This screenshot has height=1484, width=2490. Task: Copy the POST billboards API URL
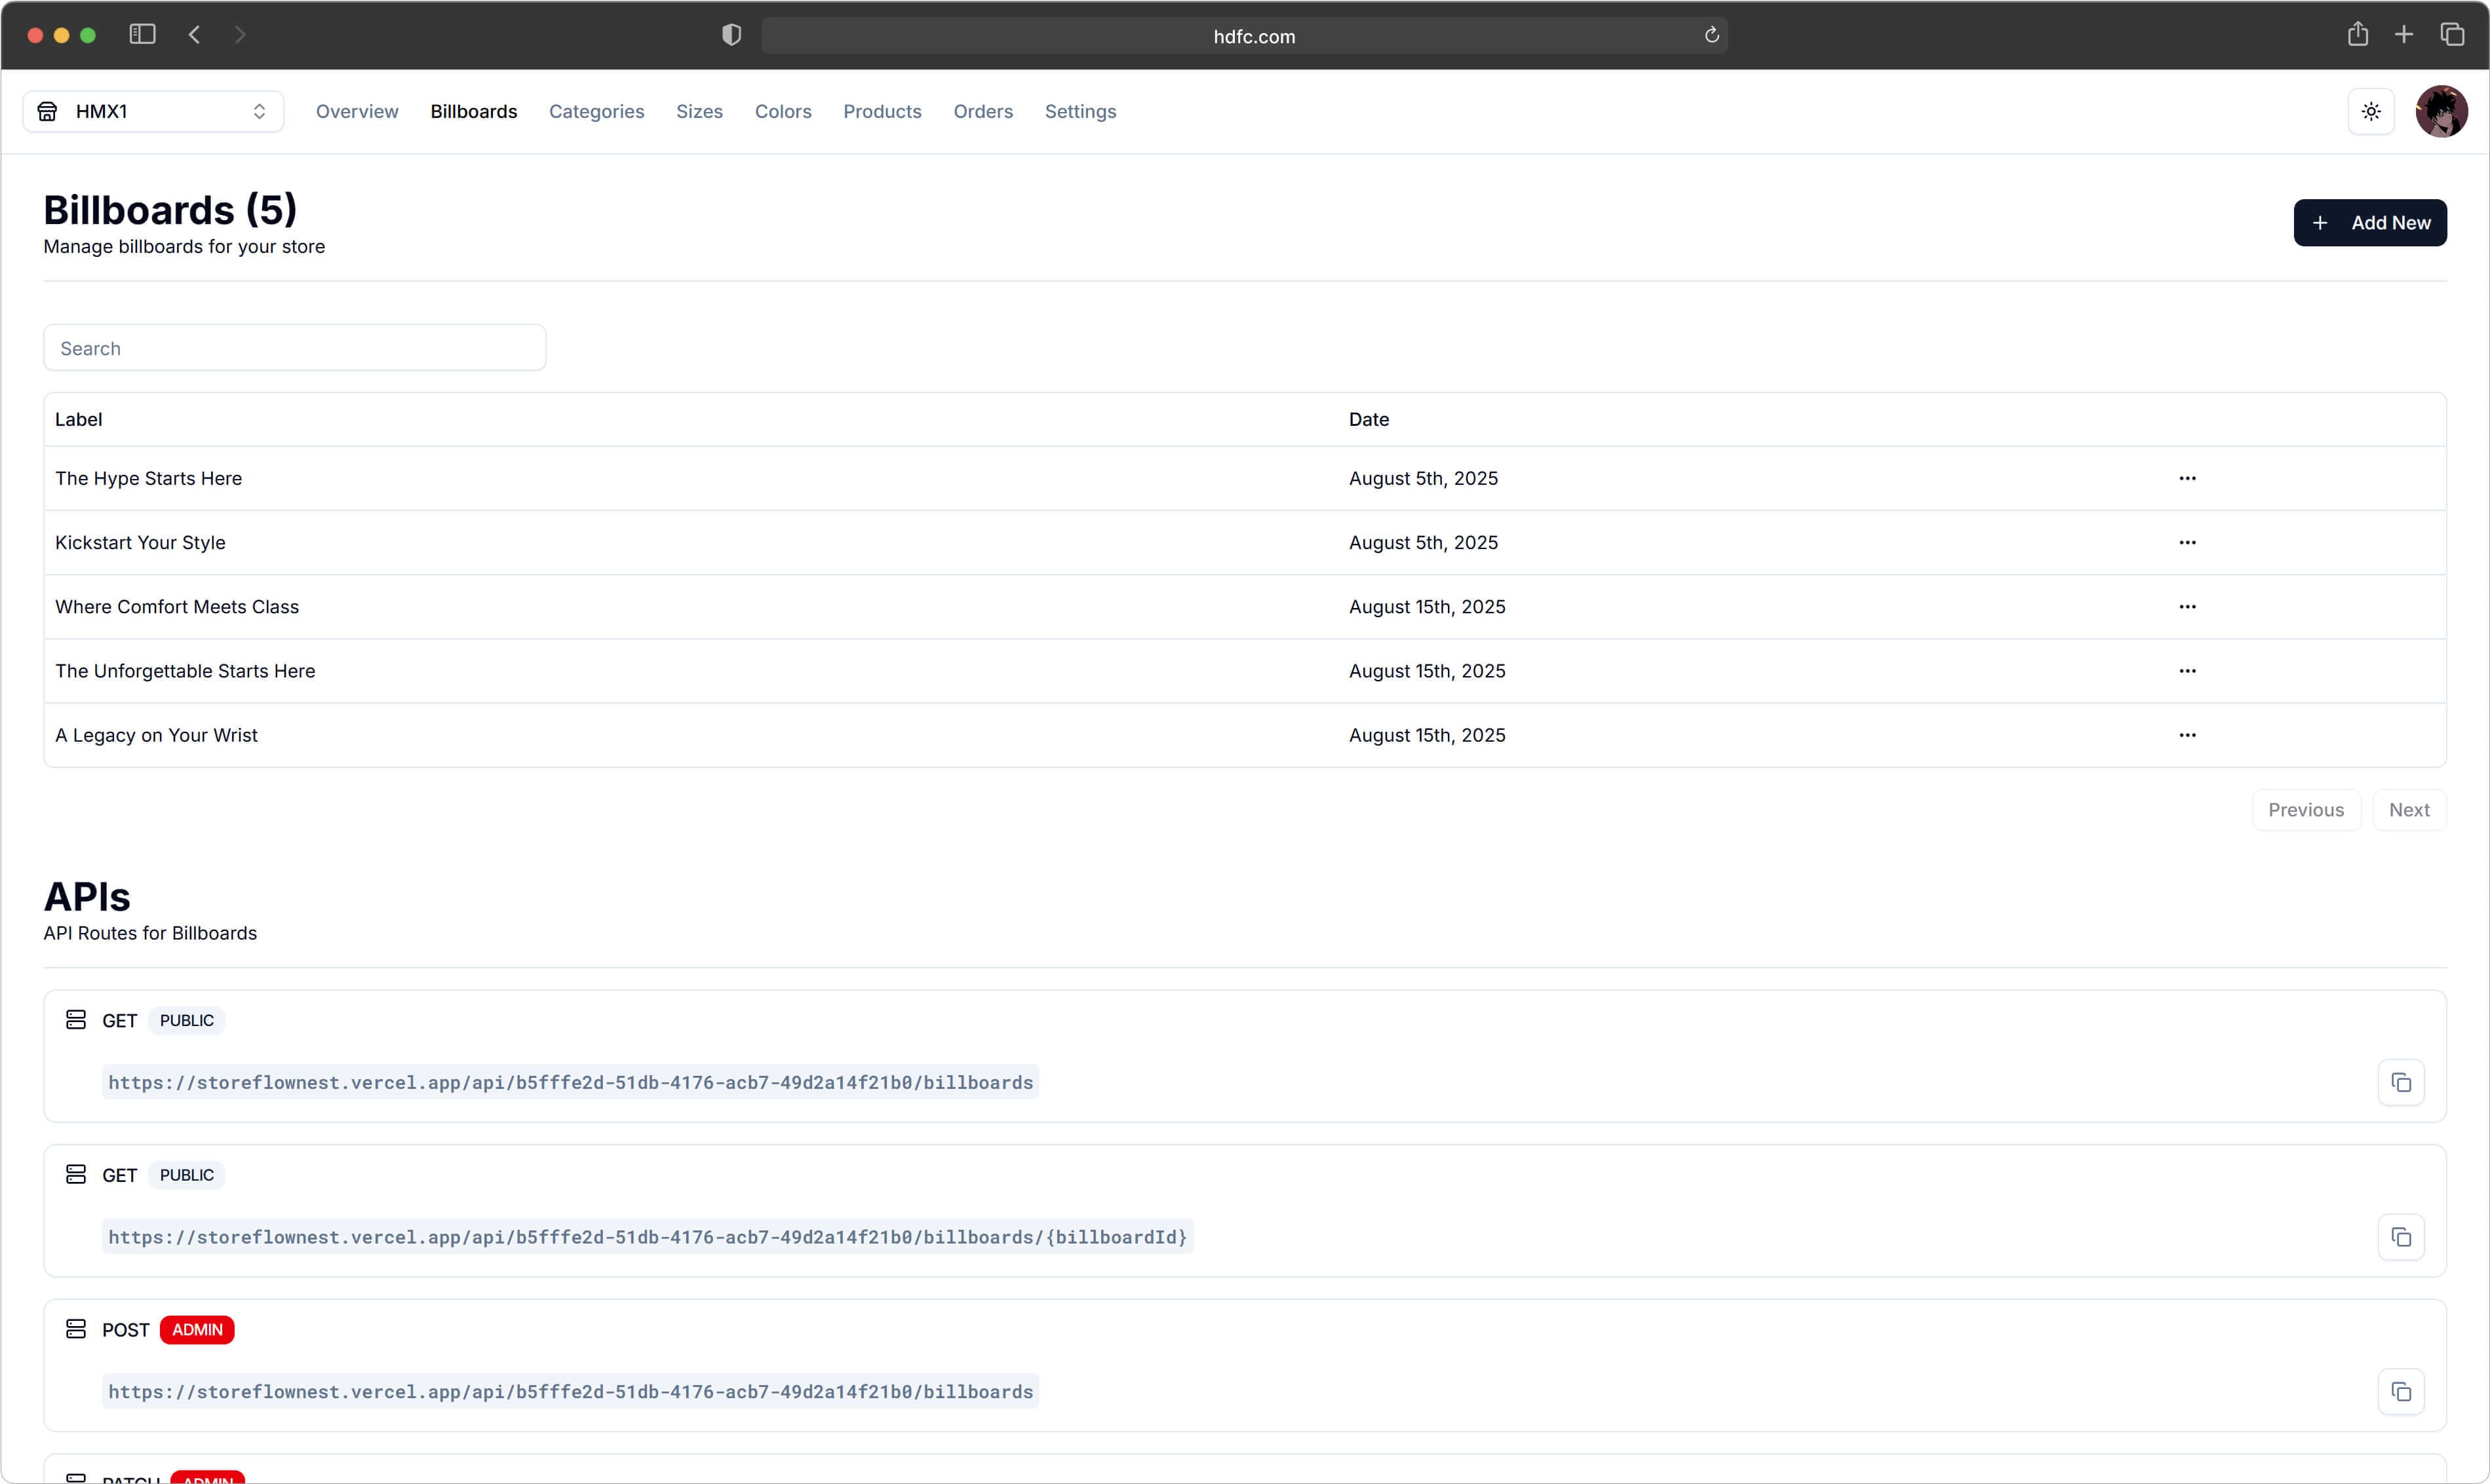pyautogui.click(x=2401, y=1392)
